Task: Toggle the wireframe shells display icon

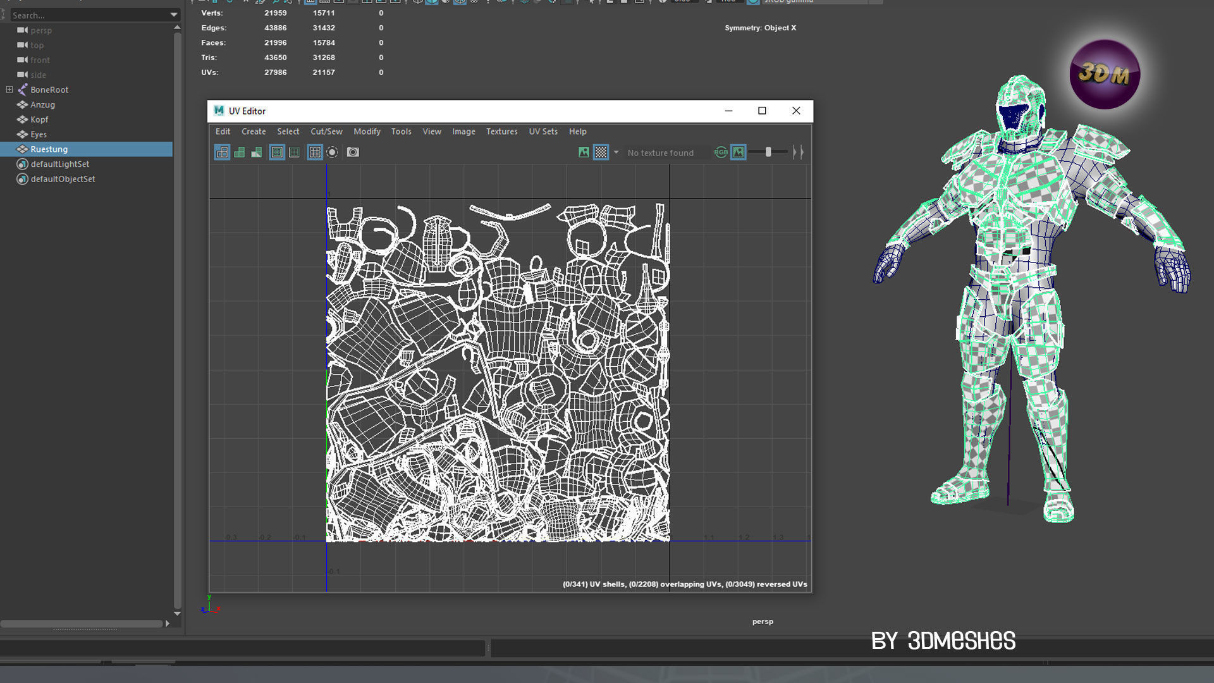Action: 222,152
